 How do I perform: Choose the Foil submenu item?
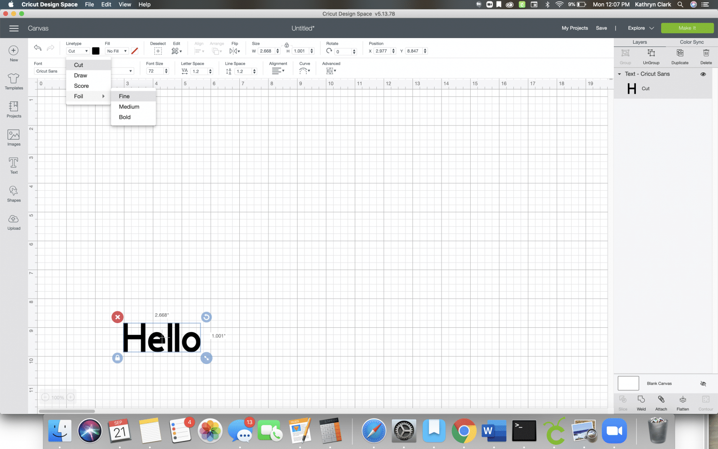tap(88, 96)
